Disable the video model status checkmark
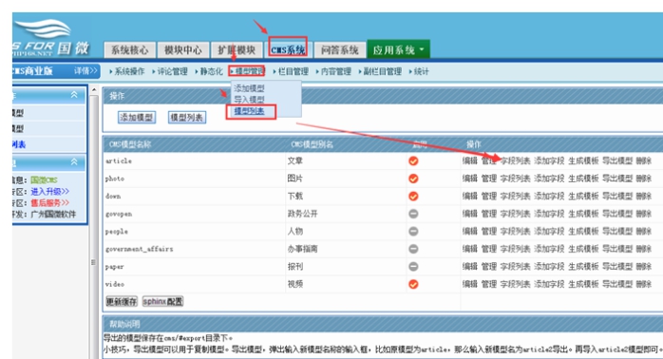 click(x=413, y=284)
